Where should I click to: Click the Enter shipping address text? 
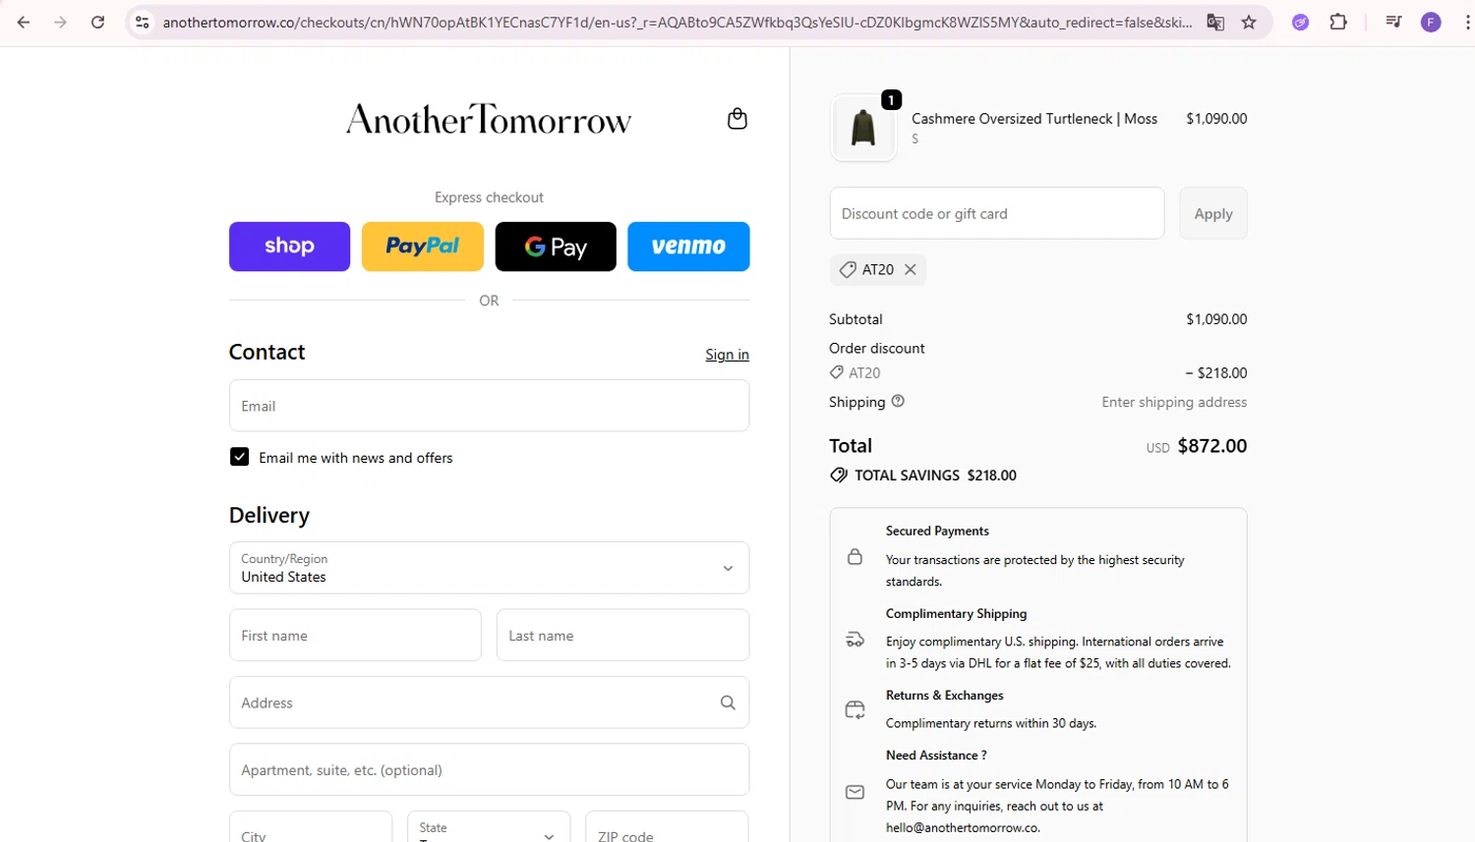coord(1174,402)
